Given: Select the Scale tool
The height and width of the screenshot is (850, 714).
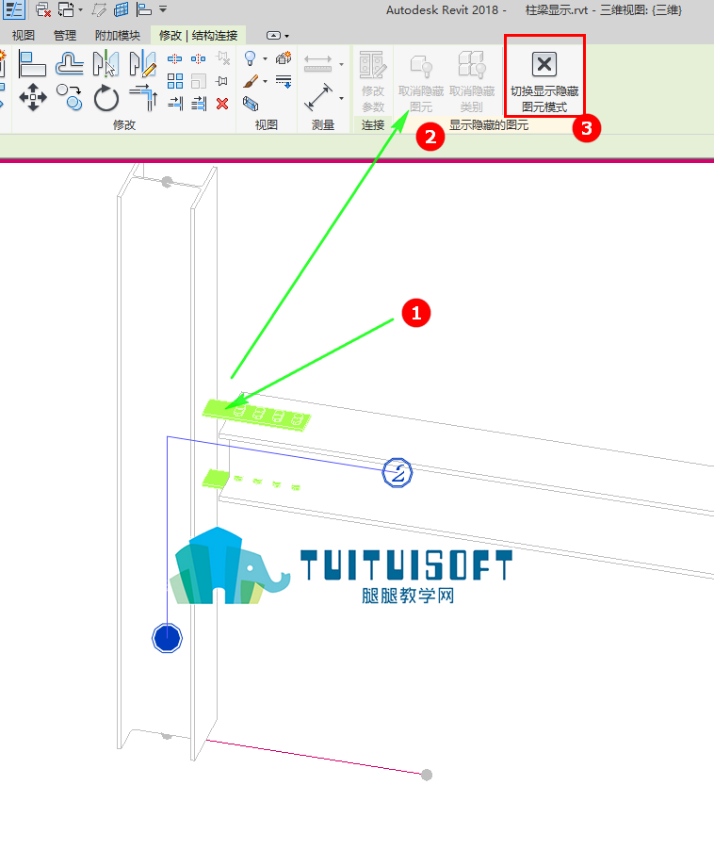Looking at the screenshot, I should coord(199,81).
